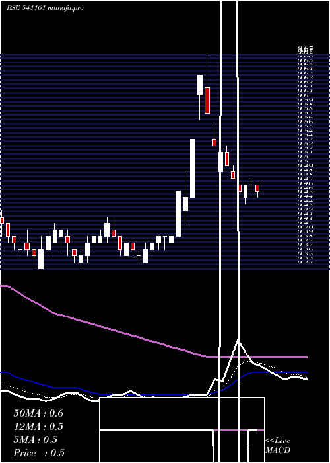This screenshot has width=330, height=463.
Task: Click the Price : 0.5 label
Action: [39, 453]
